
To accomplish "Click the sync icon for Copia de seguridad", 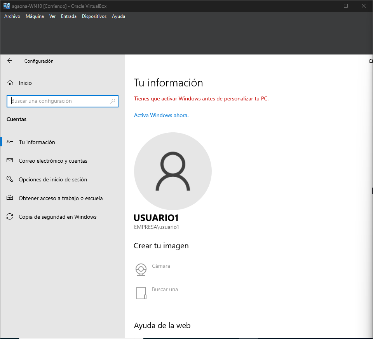I will (x=10, y=217).
